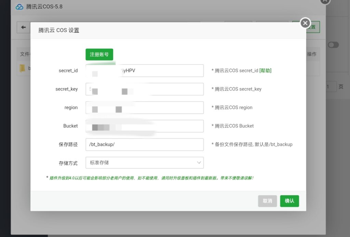Click the Tencent Cloud logo icon in title bar
The height and width of the screenshot is (237, 350).
(19, 7)
